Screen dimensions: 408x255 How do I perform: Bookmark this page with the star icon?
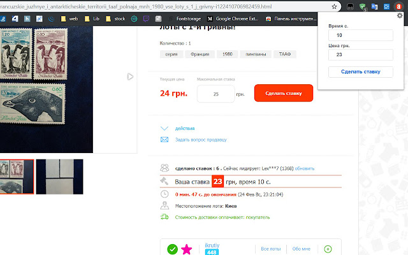[334, 7]
